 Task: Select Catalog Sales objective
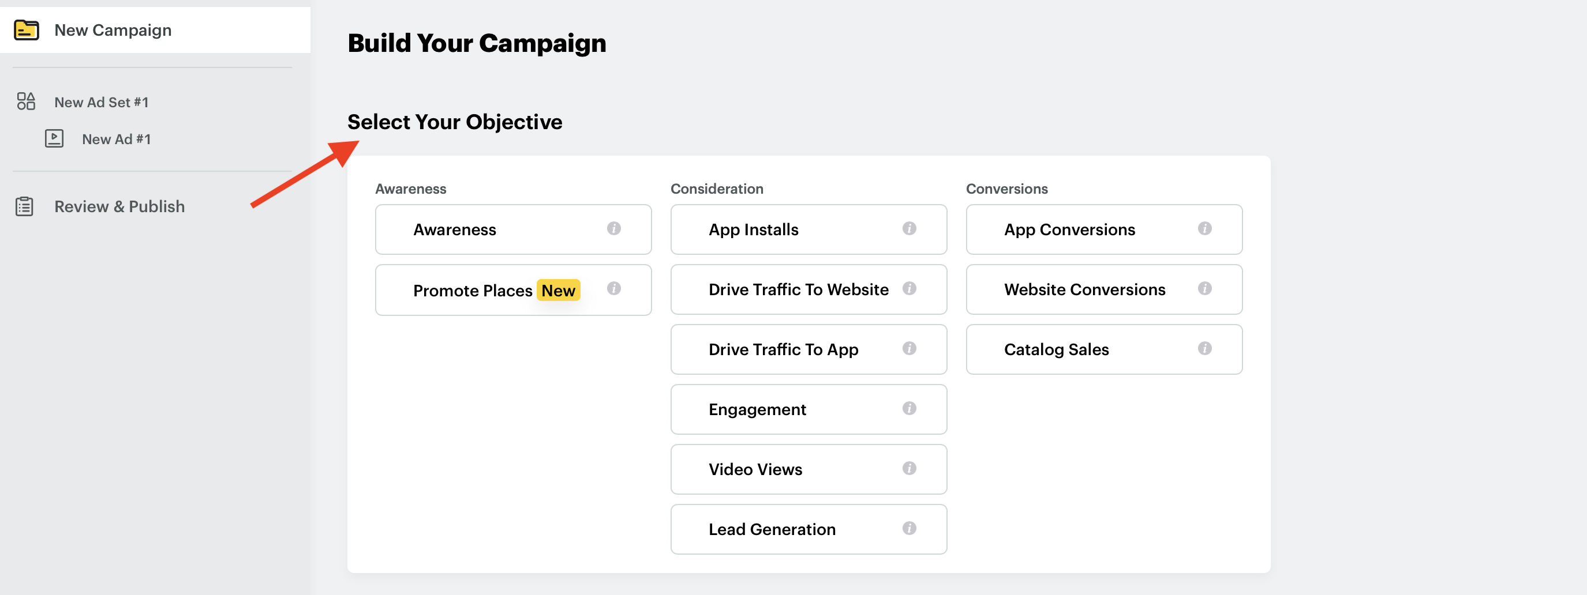(1105, 349)
